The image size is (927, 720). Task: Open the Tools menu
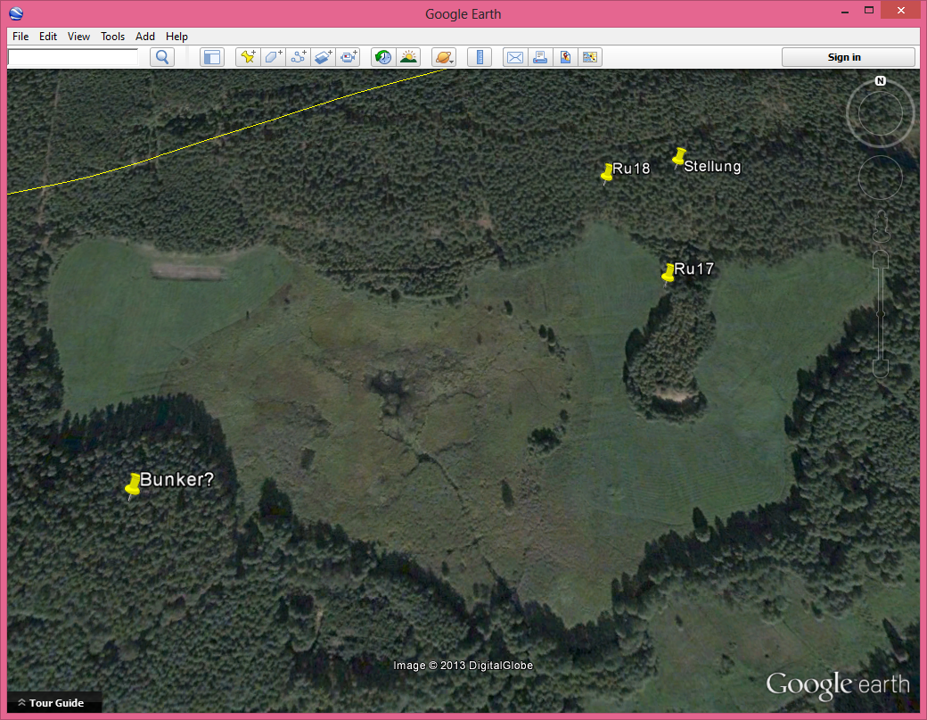tap(112, 37)
